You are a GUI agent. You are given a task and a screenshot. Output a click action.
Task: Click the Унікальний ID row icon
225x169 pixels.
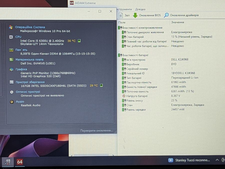click(x=124, y=73)
